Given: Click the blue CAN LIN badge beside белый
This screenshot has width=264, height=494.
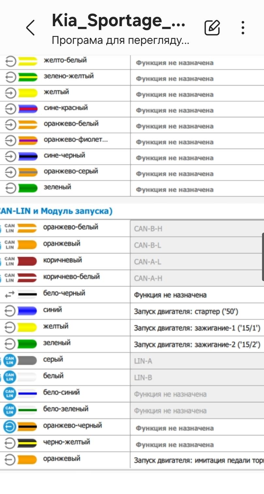Looking at the screenshot, I should (10, 377).
